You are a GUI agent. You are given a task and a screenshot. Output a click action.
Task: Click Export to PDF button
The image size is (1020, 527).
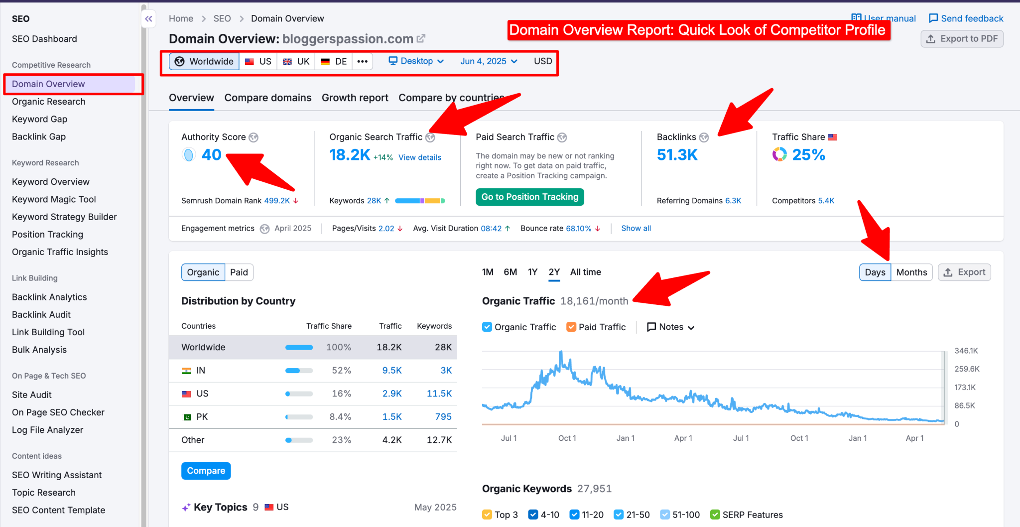pos(962,39)
